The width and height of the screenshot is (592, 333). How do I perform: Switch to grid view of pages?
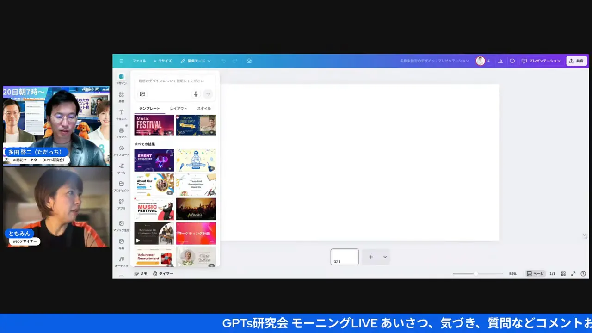pyautogui.click(x=563, y=274)
